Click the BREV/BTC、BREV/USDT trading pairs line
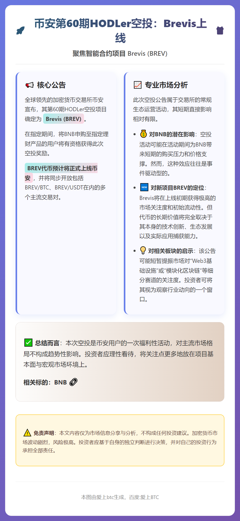Viewport: 240px width, 521px height. (x=65, y=188)
